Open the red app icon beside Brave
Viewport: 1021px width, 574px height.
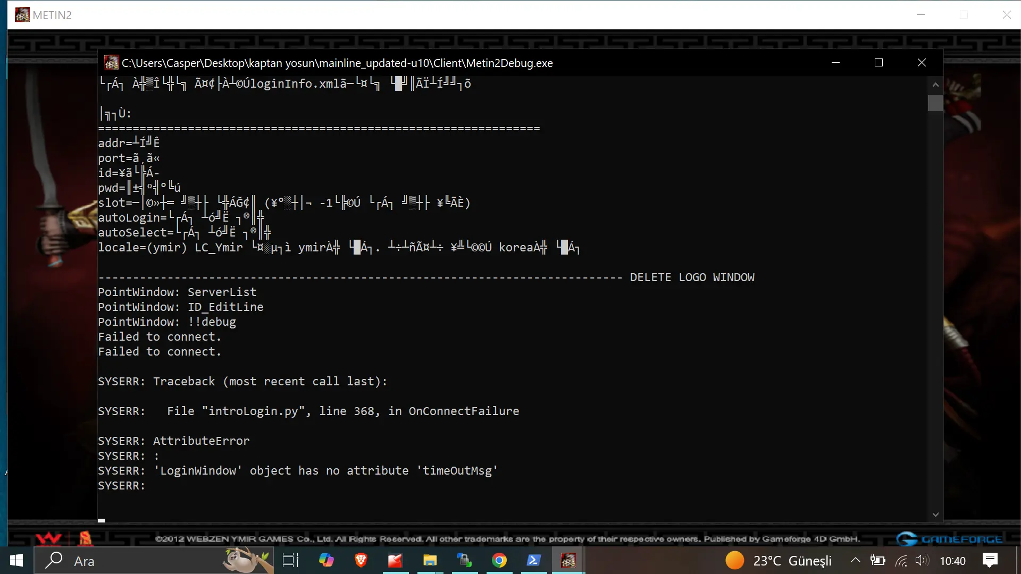pyautogui.click(x=395, y=561)
